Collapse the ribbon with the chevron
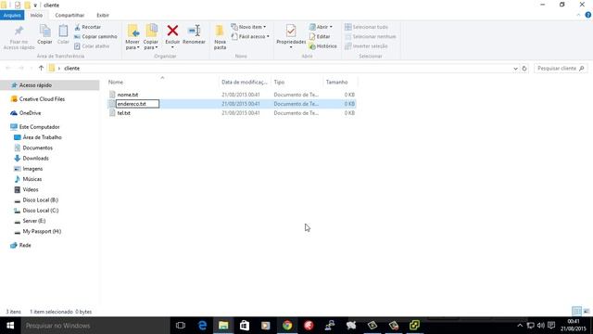This screenshot has width=593, height=334. (x=578, y=15)
